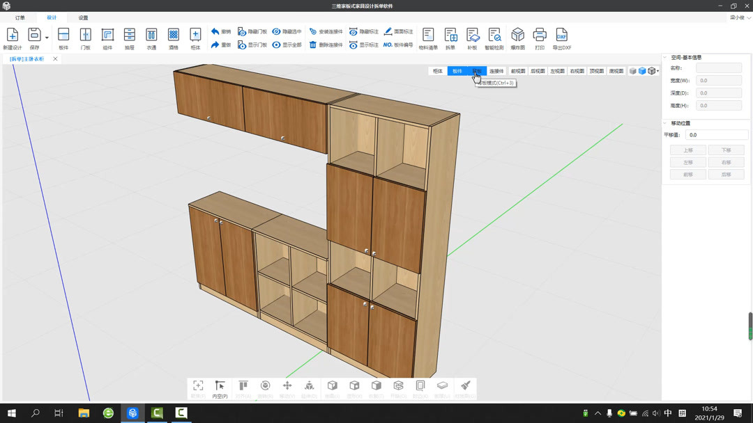Switch to the 订单 ribbon tab
The width and height of the screenshot is (753, 423).
(x=20, y=17)
